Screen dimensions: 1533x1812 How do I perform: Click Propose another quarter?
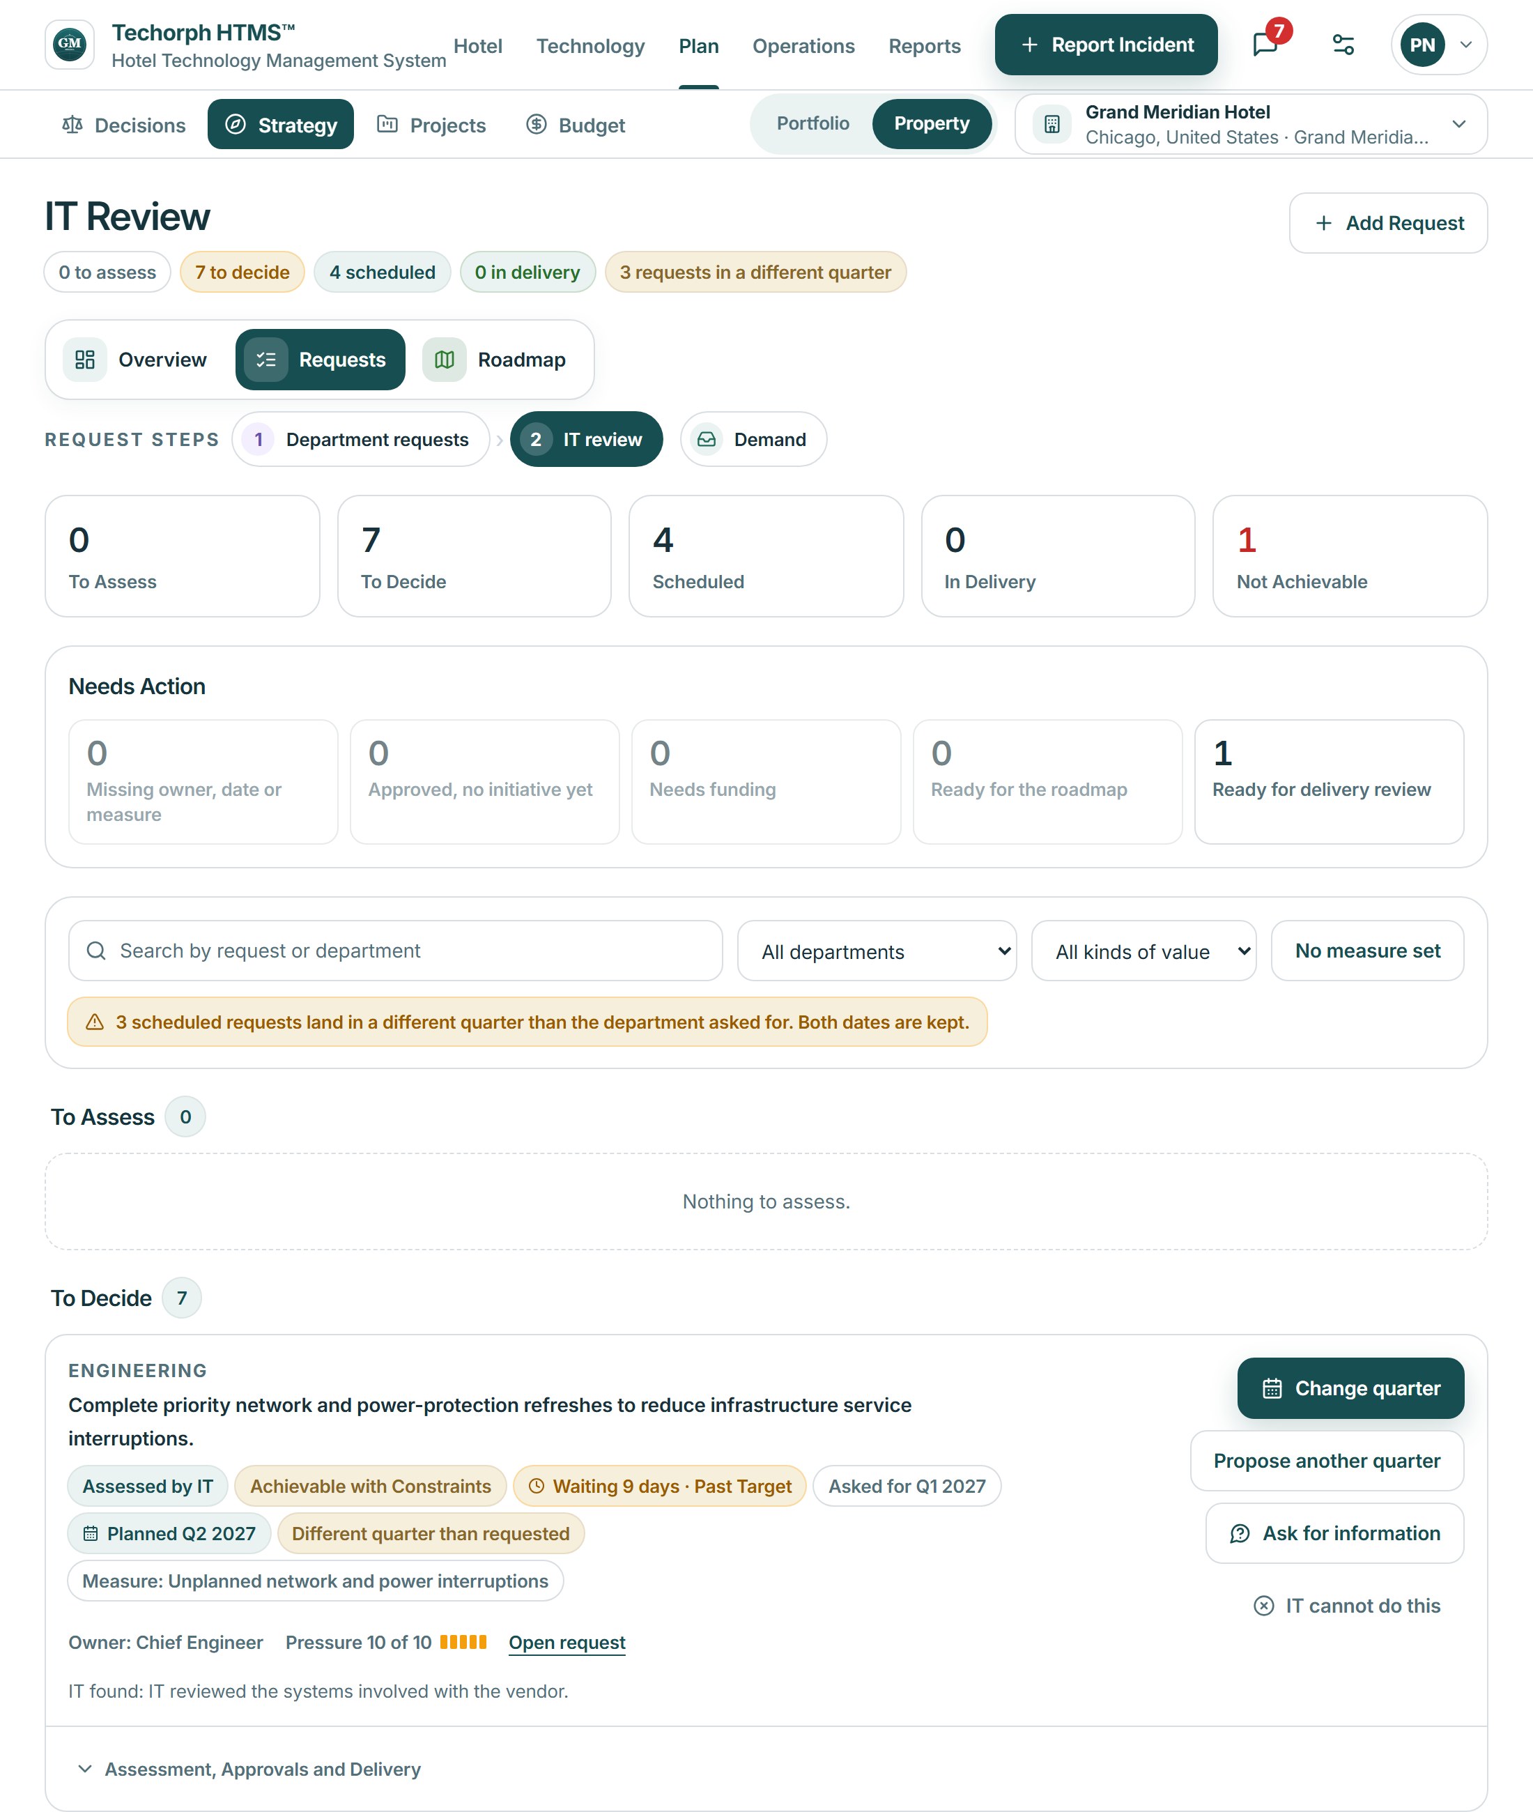pyautogui.click(x=1326, y=1461)
